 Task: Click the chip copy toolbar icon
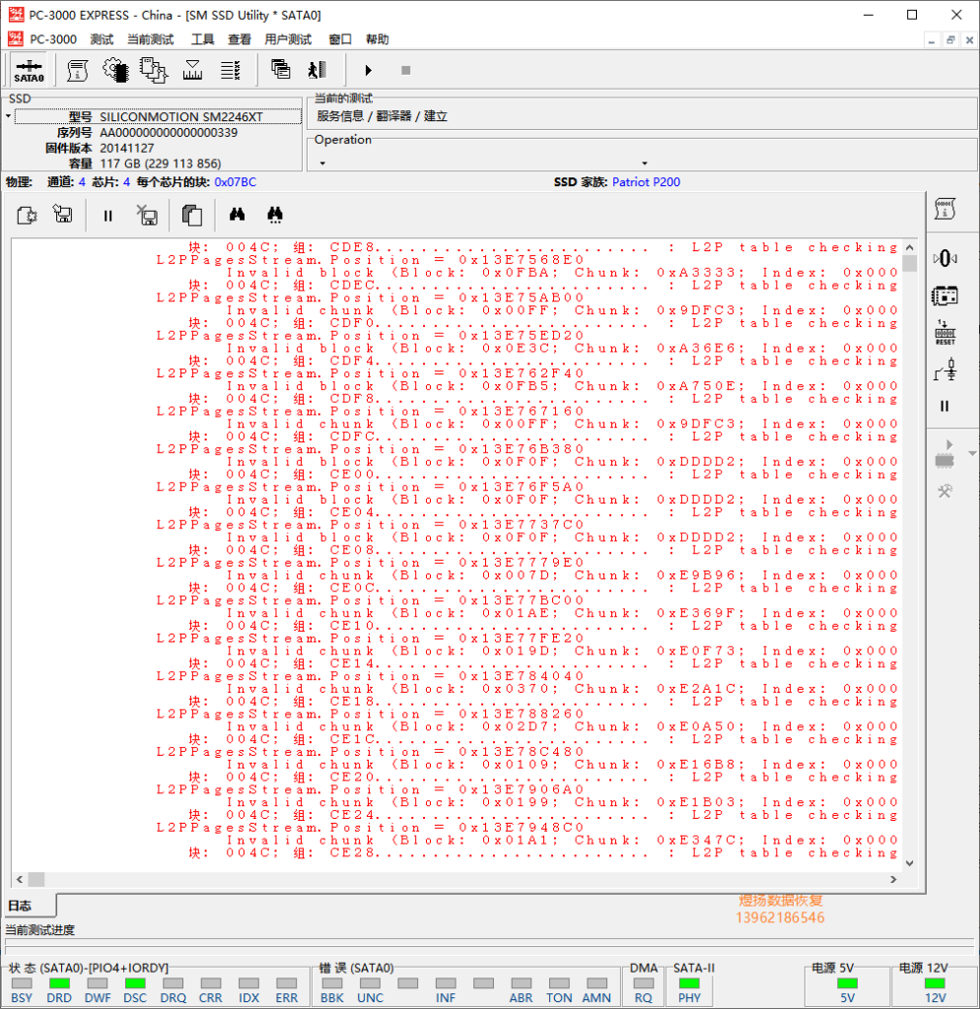tap(154, 70)
